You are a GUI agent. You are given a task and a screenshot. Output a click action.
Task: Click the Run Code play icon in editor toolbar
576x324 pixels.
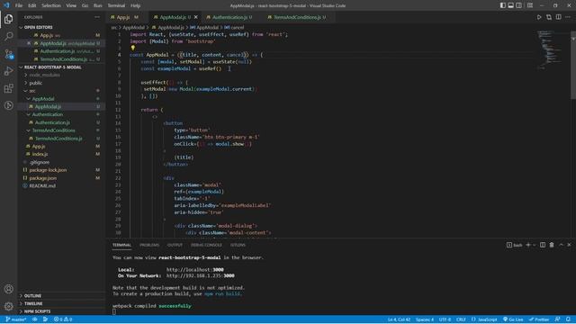pos(539,17)
